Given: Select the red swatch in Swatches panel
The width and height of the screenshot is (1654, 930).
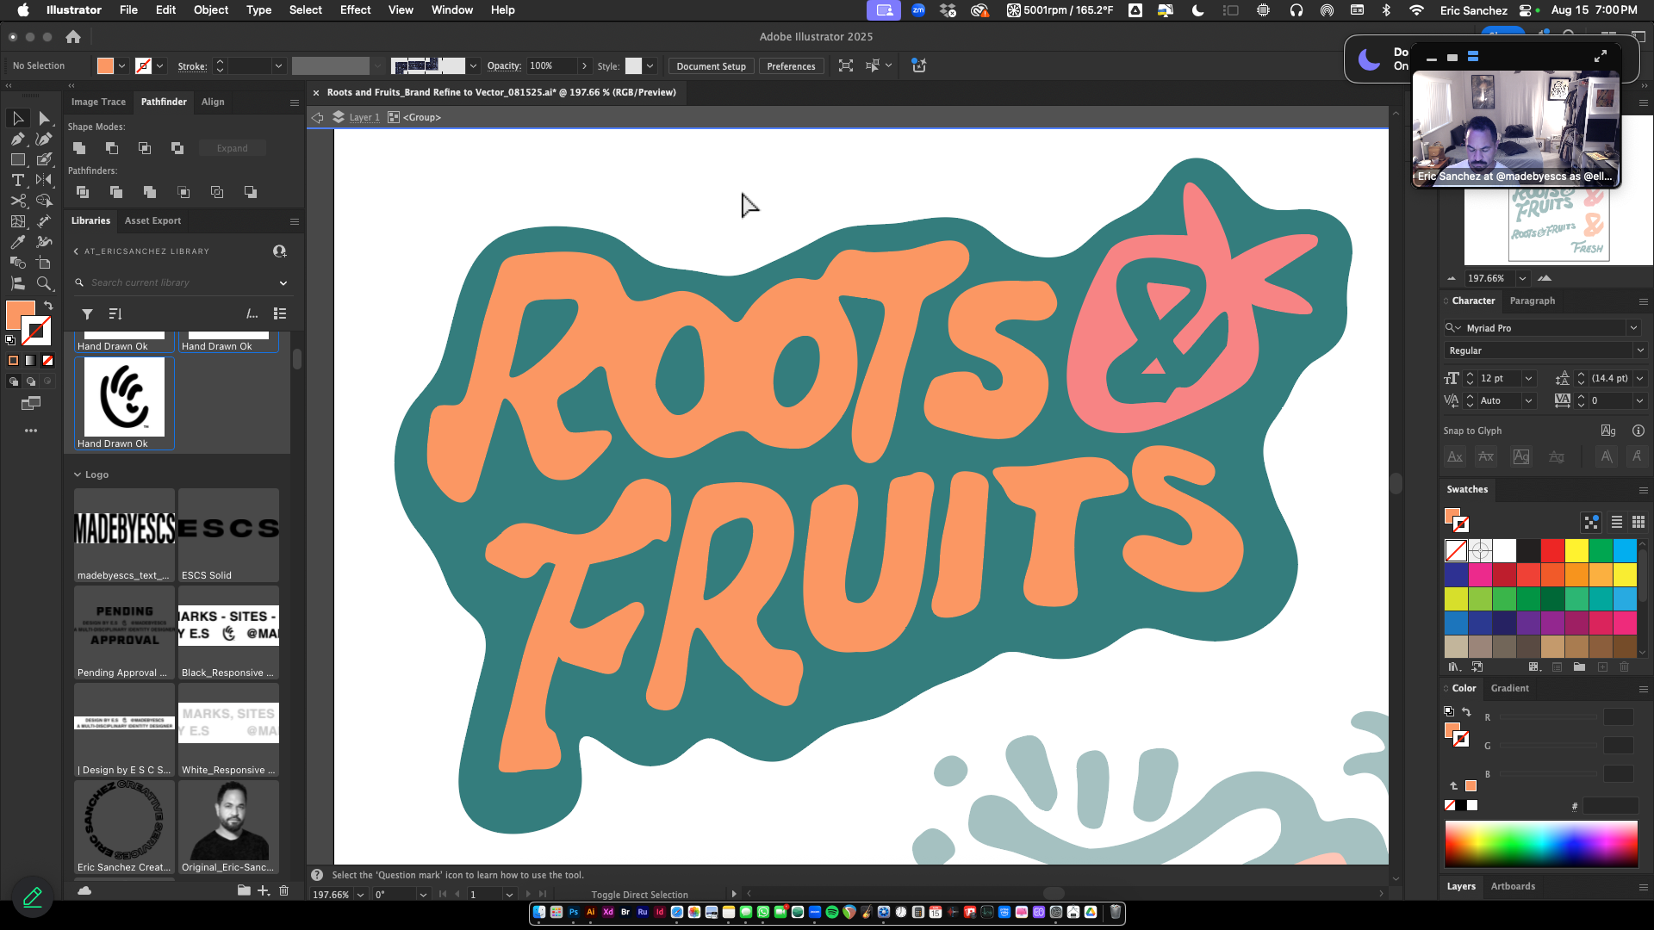Looking at the screenshot, I should click(x=1551, y=551).
